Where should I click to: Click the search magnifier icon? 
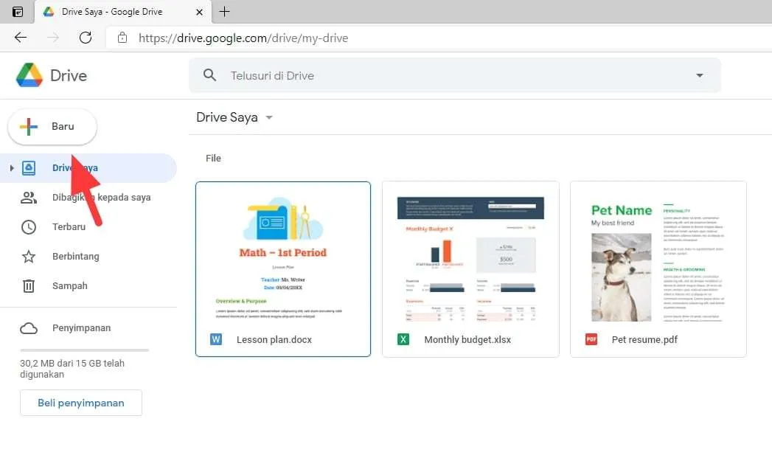click(x=209, y=75)
